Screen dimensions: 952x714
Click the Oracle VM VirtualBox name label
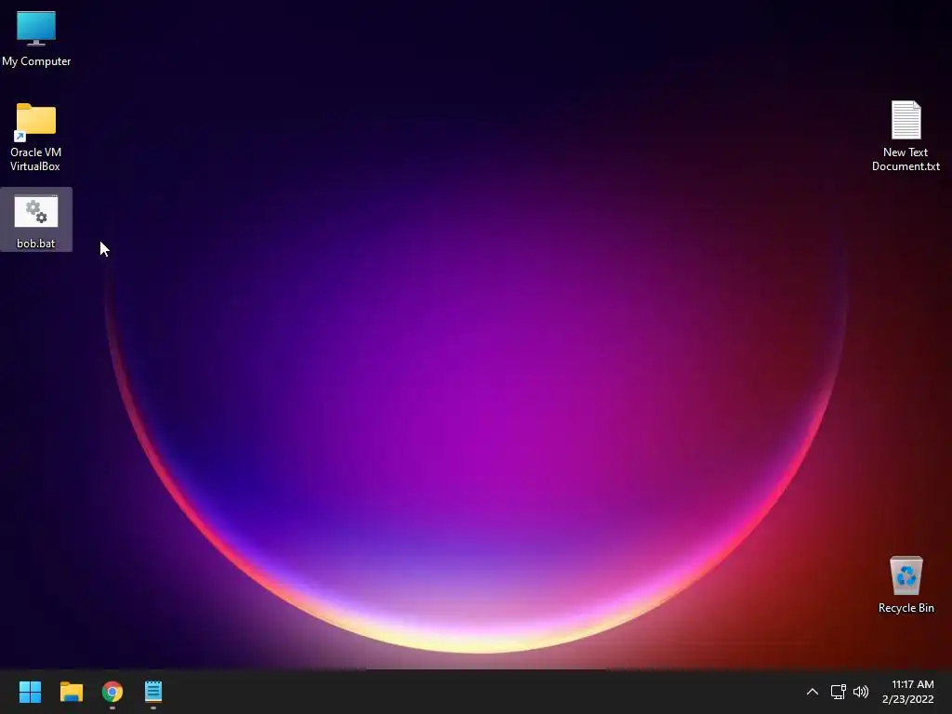(36, 159)
